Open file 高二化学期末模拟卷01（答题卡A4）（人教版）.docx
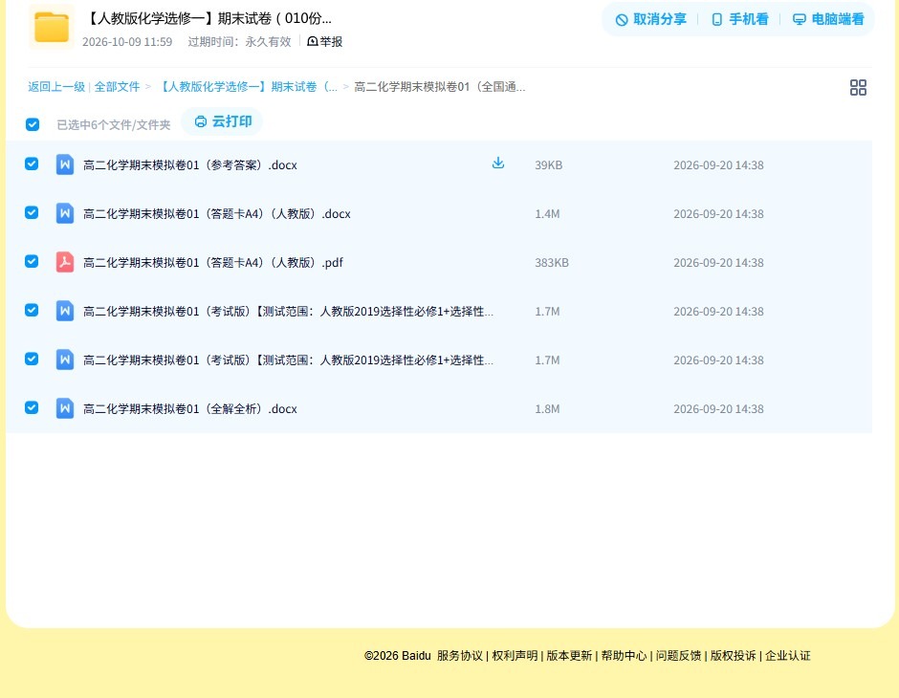Viewport: 899px width, 698px height. point(217,214)
